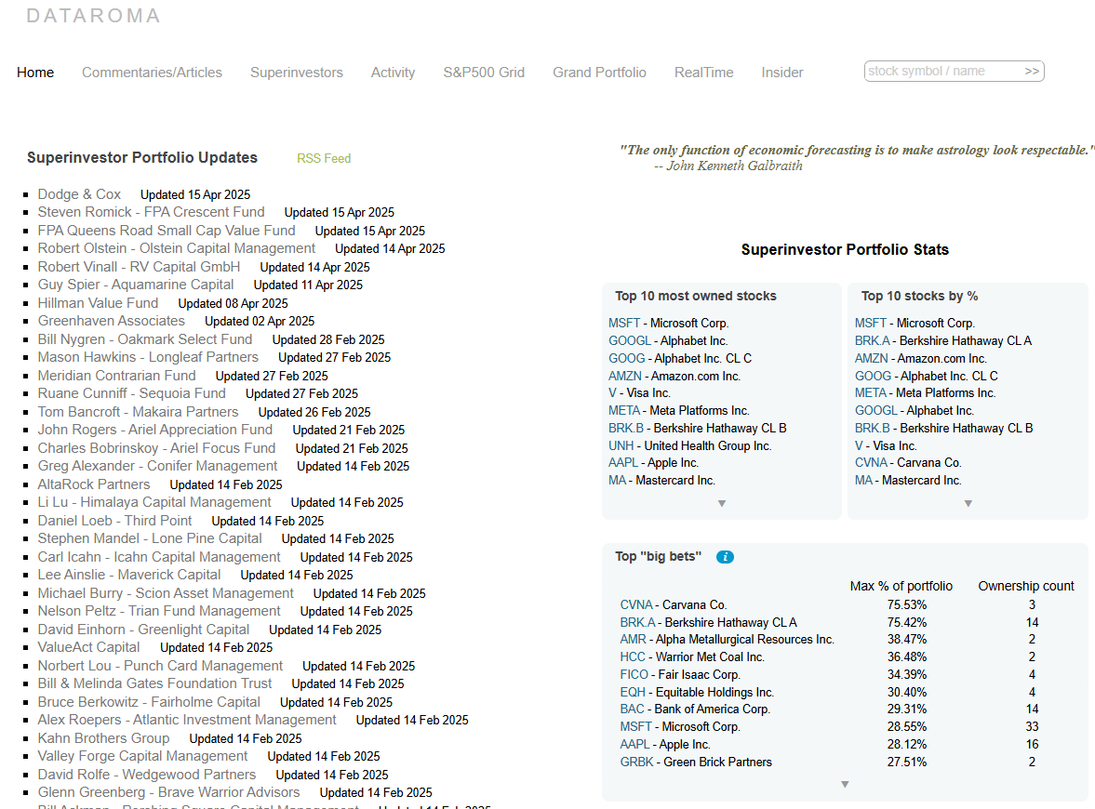Viewport: 1095px width, 809px height.
Task: Click CVNA ticker in Top big bets table
Action: 636,604
